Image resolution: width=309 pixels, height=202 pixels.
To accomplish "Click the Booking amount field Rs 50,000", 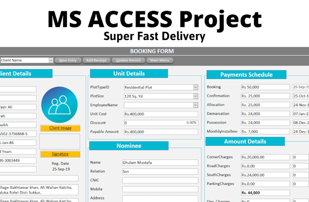I will (x=265, y=87).
